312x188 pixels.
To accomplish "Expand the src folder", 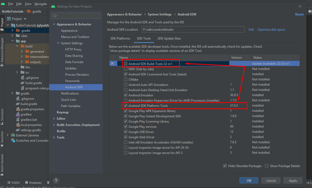I will 17,72.
